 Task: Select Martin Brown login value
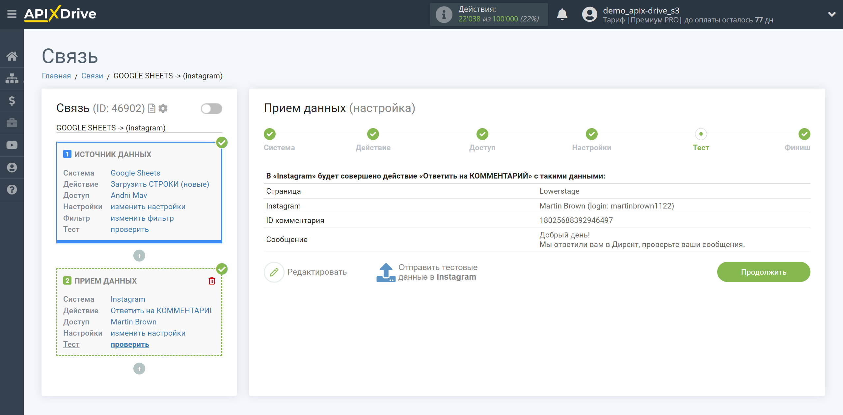pos(607,206)
